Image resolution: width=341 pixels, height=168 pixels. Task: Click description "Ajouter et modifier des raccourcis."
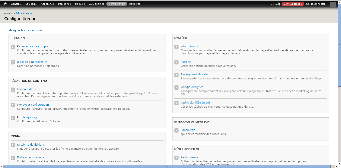coord(203,134)
